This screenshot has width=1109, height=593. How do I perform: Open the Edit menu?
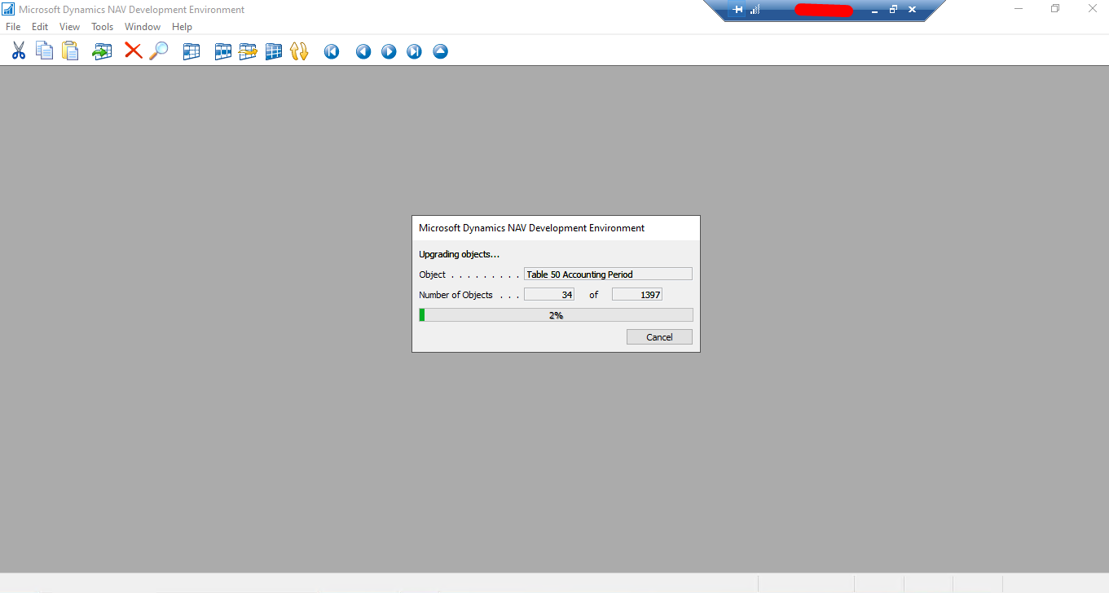[x=40, y=27]
